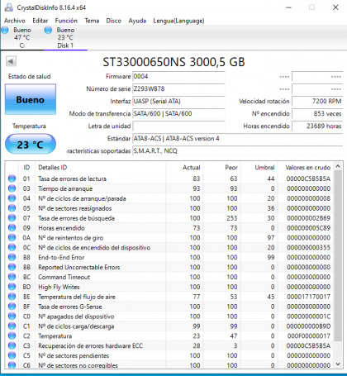
Task: Click the status dot for attribute C5
Action: click(12, 355)
